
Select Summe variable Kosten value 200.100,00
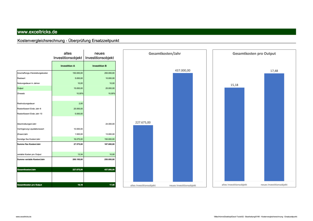click(68, 159)
